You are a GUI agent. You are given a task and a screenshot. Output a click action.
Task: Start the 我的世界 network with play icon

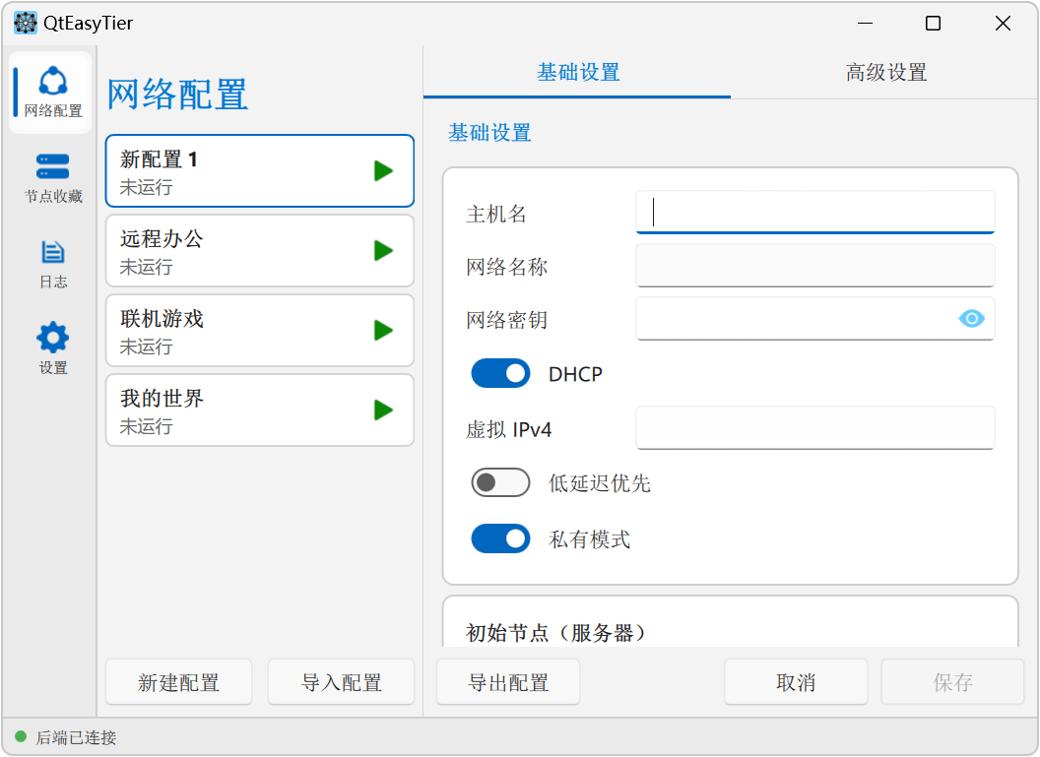click(x=383, y=410)
